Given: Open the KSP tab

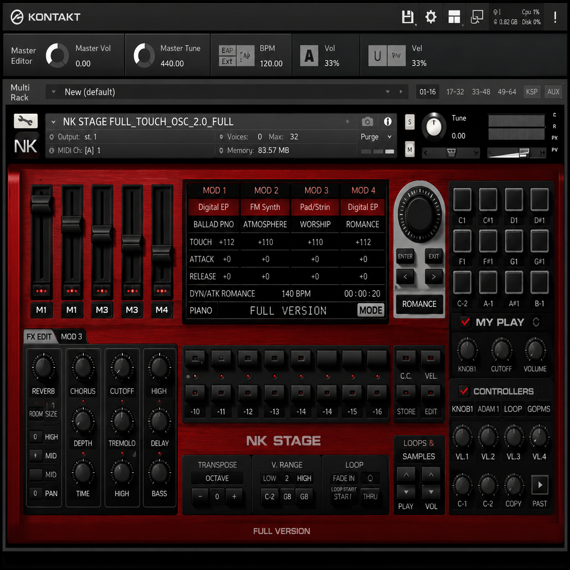Looking at the screenshot, I should (x=532, y=92).
